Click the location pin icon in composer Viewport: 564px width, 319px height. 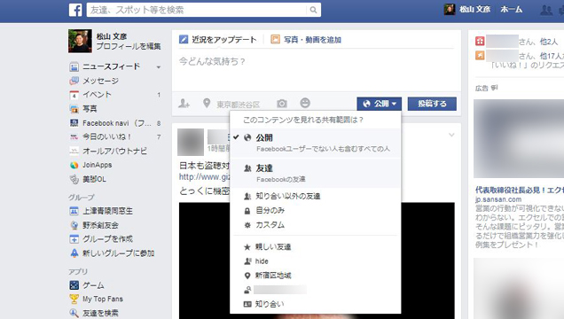point(207,104)
